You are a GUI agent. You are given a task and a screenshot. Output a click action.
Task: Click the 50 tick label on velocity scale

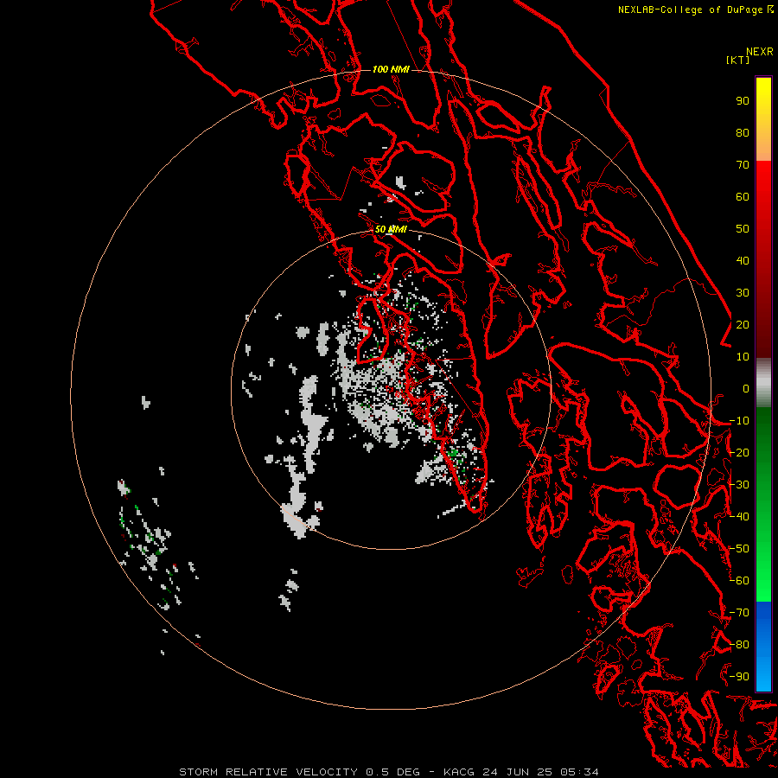click(x=743, y=229)
